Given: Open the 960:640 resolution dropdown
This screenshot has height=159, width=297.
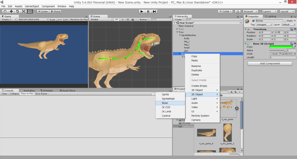Looking at the screenshot, I should [33, 19].
